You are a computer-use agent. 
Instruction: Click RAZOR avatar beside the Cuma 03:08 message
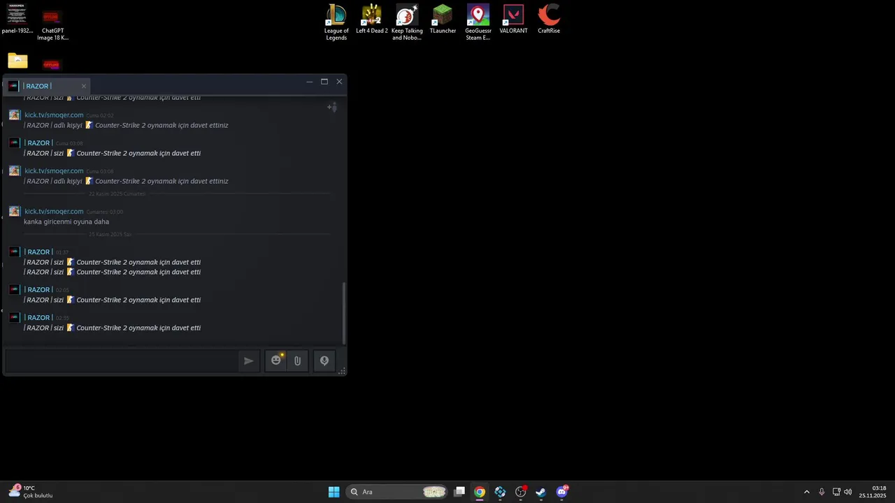pos(14,143)
